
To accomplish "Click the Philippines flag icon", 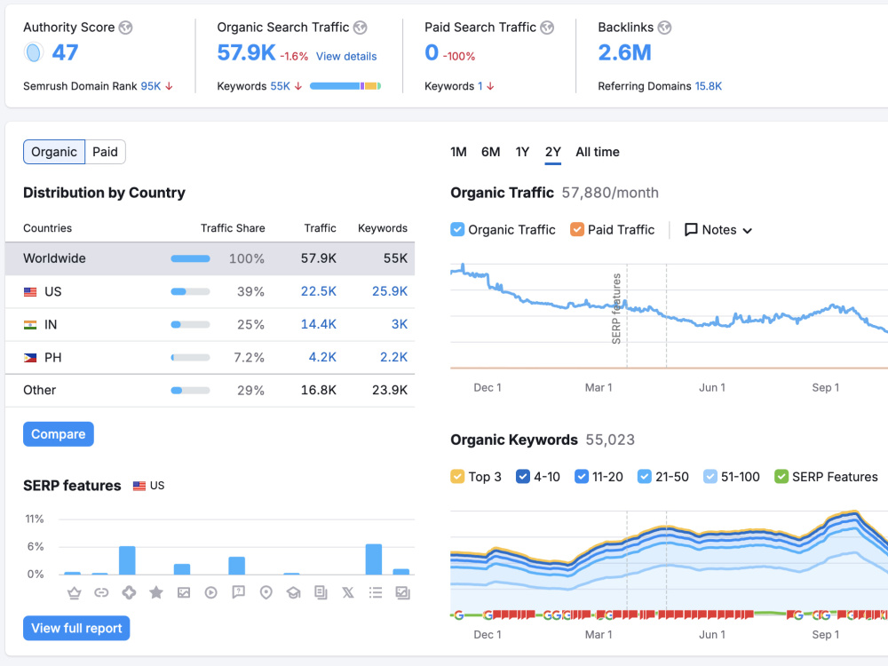I will pos(30,357).
